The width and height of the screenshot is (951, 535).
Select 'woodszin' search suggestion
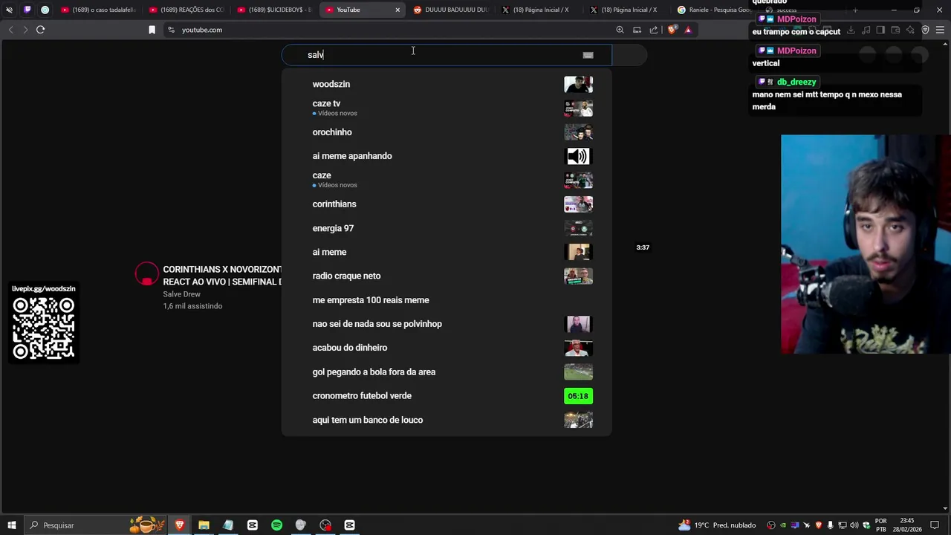point(446,84)
